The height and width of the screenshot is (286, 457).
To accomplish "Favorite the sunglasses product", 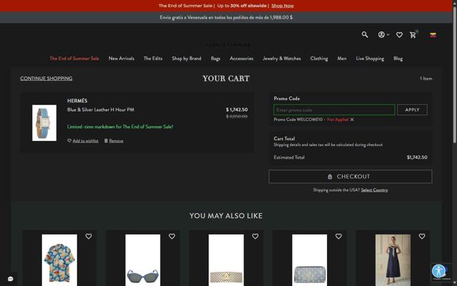I will 172,237.
